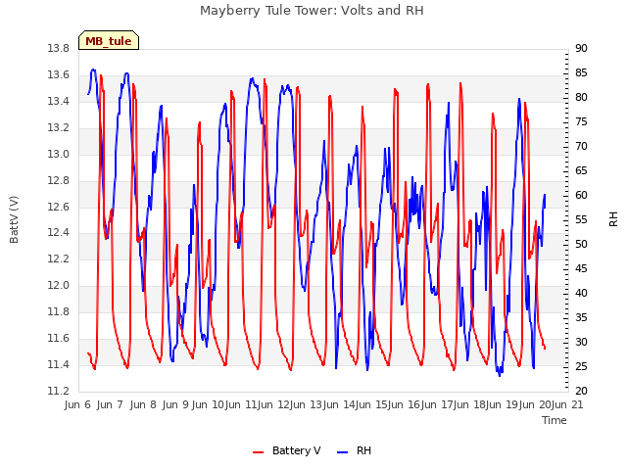Viewport: 627px width, 470px height.
Task: Click the Jun 6 x-axis tick label
Action: [77, 404]
